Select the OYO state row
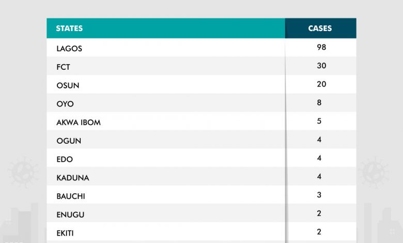 coord(65,104)
